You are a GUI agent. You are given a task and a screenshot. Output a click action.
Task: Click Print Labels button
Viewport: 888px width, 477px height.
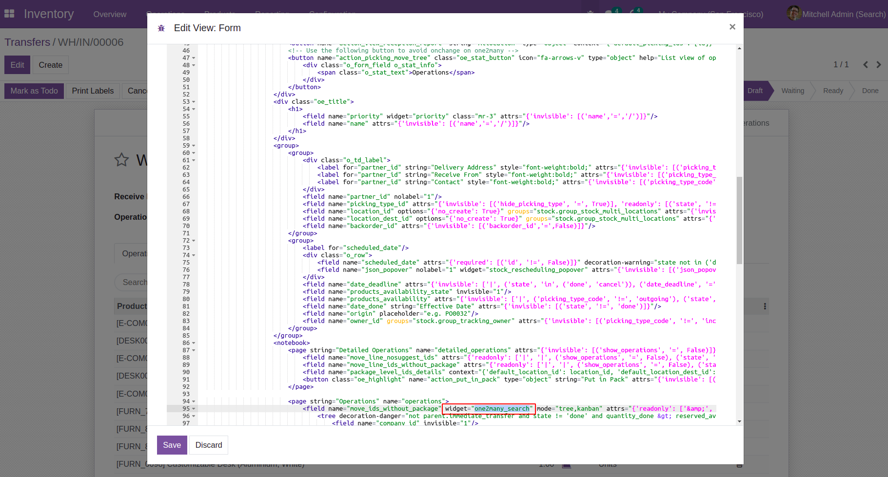(93, 91)
